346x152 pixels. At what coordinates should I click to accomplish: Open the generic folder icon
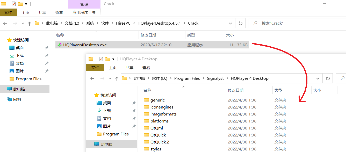[147, 100]
